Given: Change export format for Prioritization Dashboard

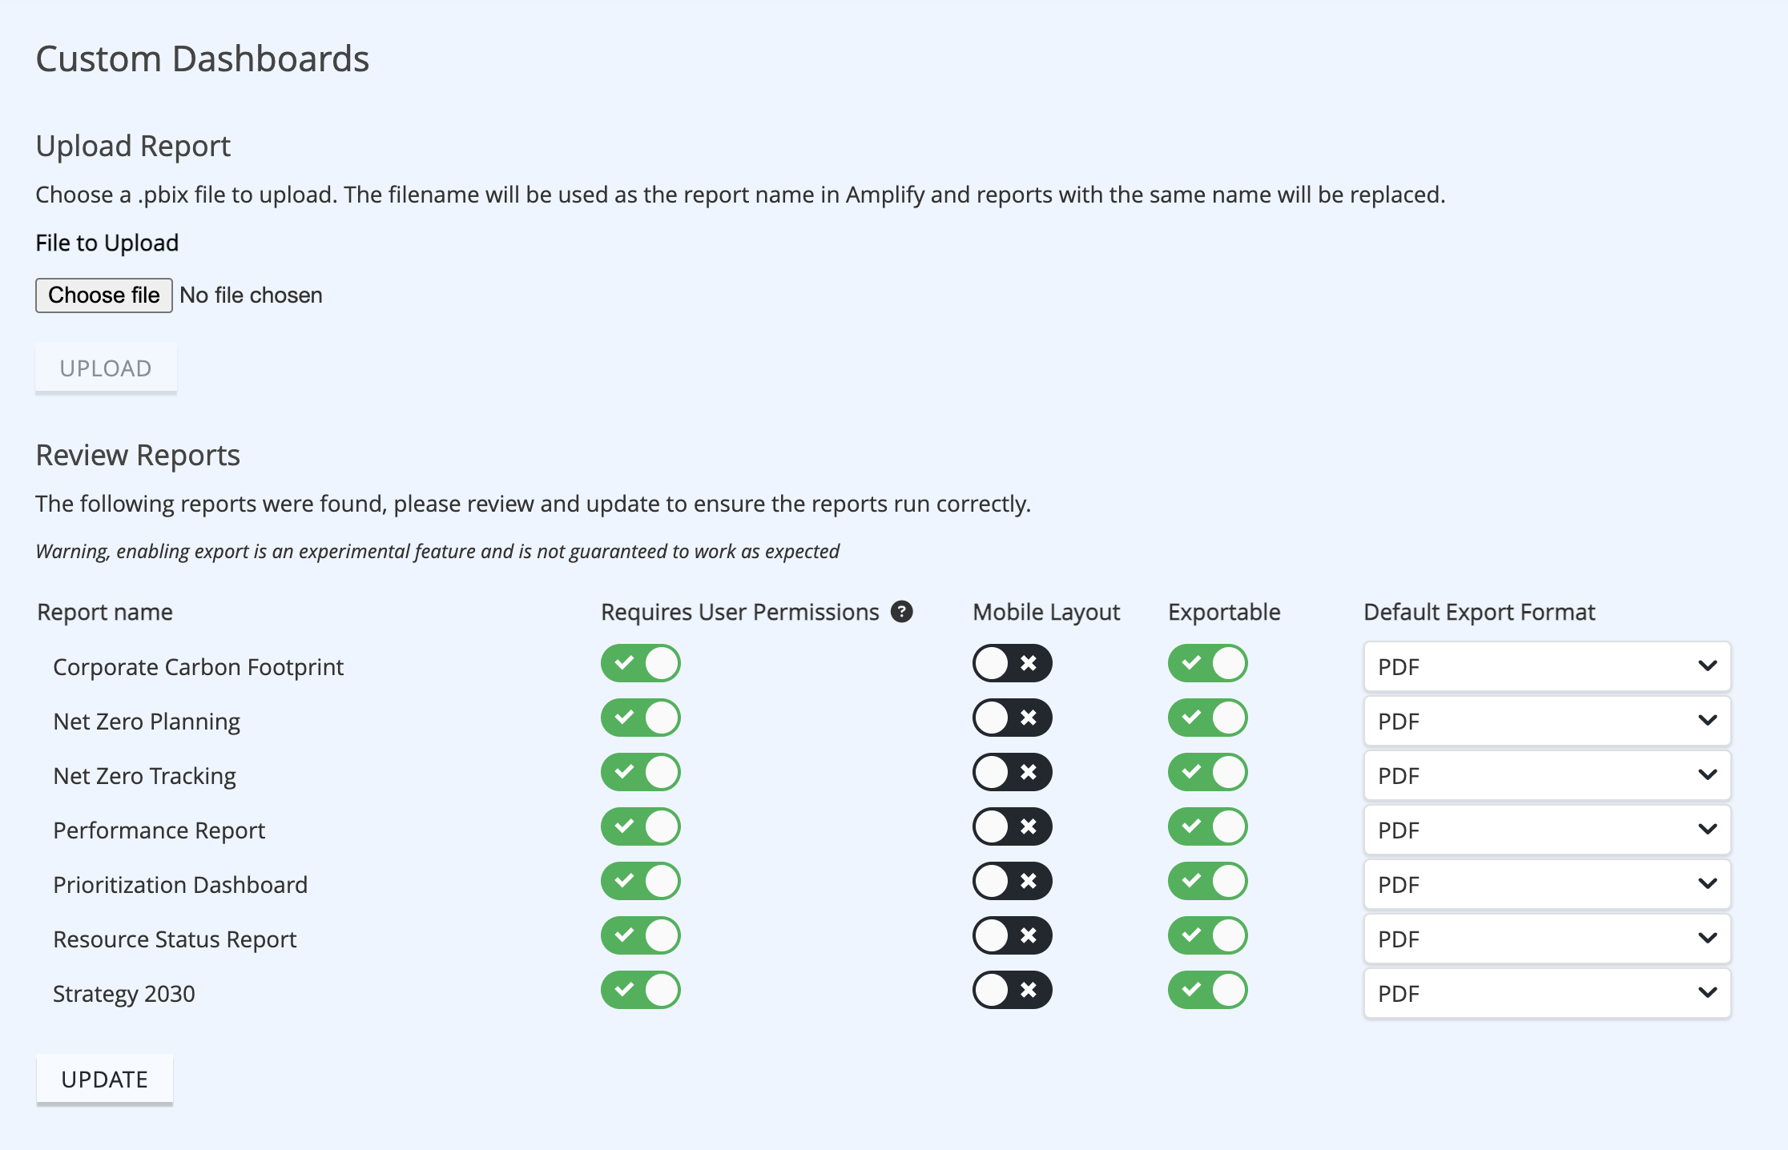Looking at the screenshot, I should tap(1548, 884).
